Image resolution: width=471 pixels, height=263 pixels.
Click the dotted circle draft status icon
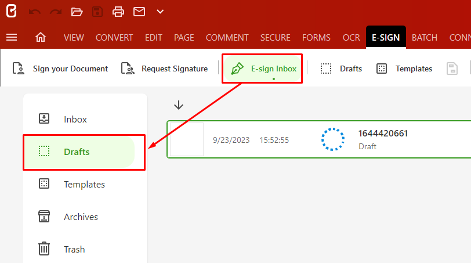point(333,139)
